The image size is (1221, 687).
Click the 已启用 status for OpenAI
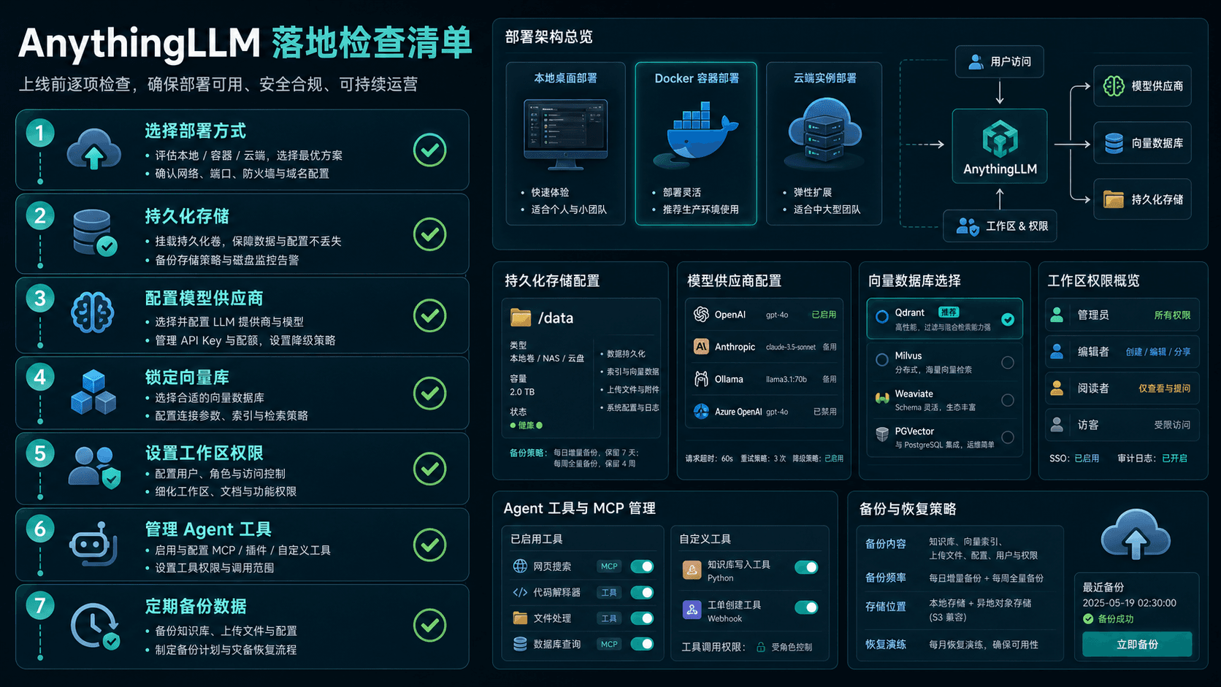tap(824, 315)
